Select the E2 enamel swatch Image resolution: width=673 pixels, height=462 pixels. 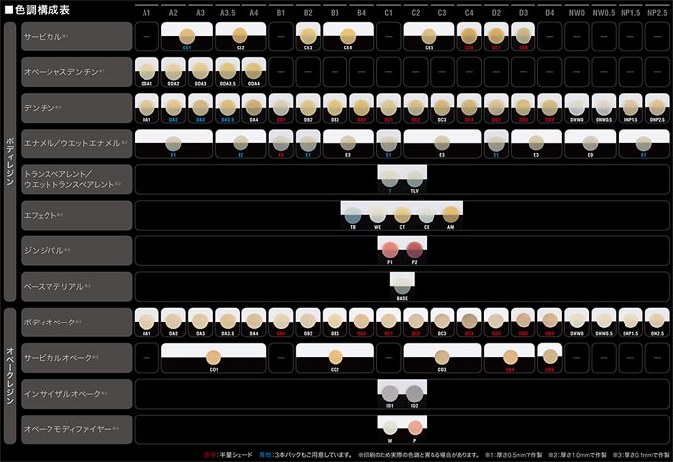point(240,143)
